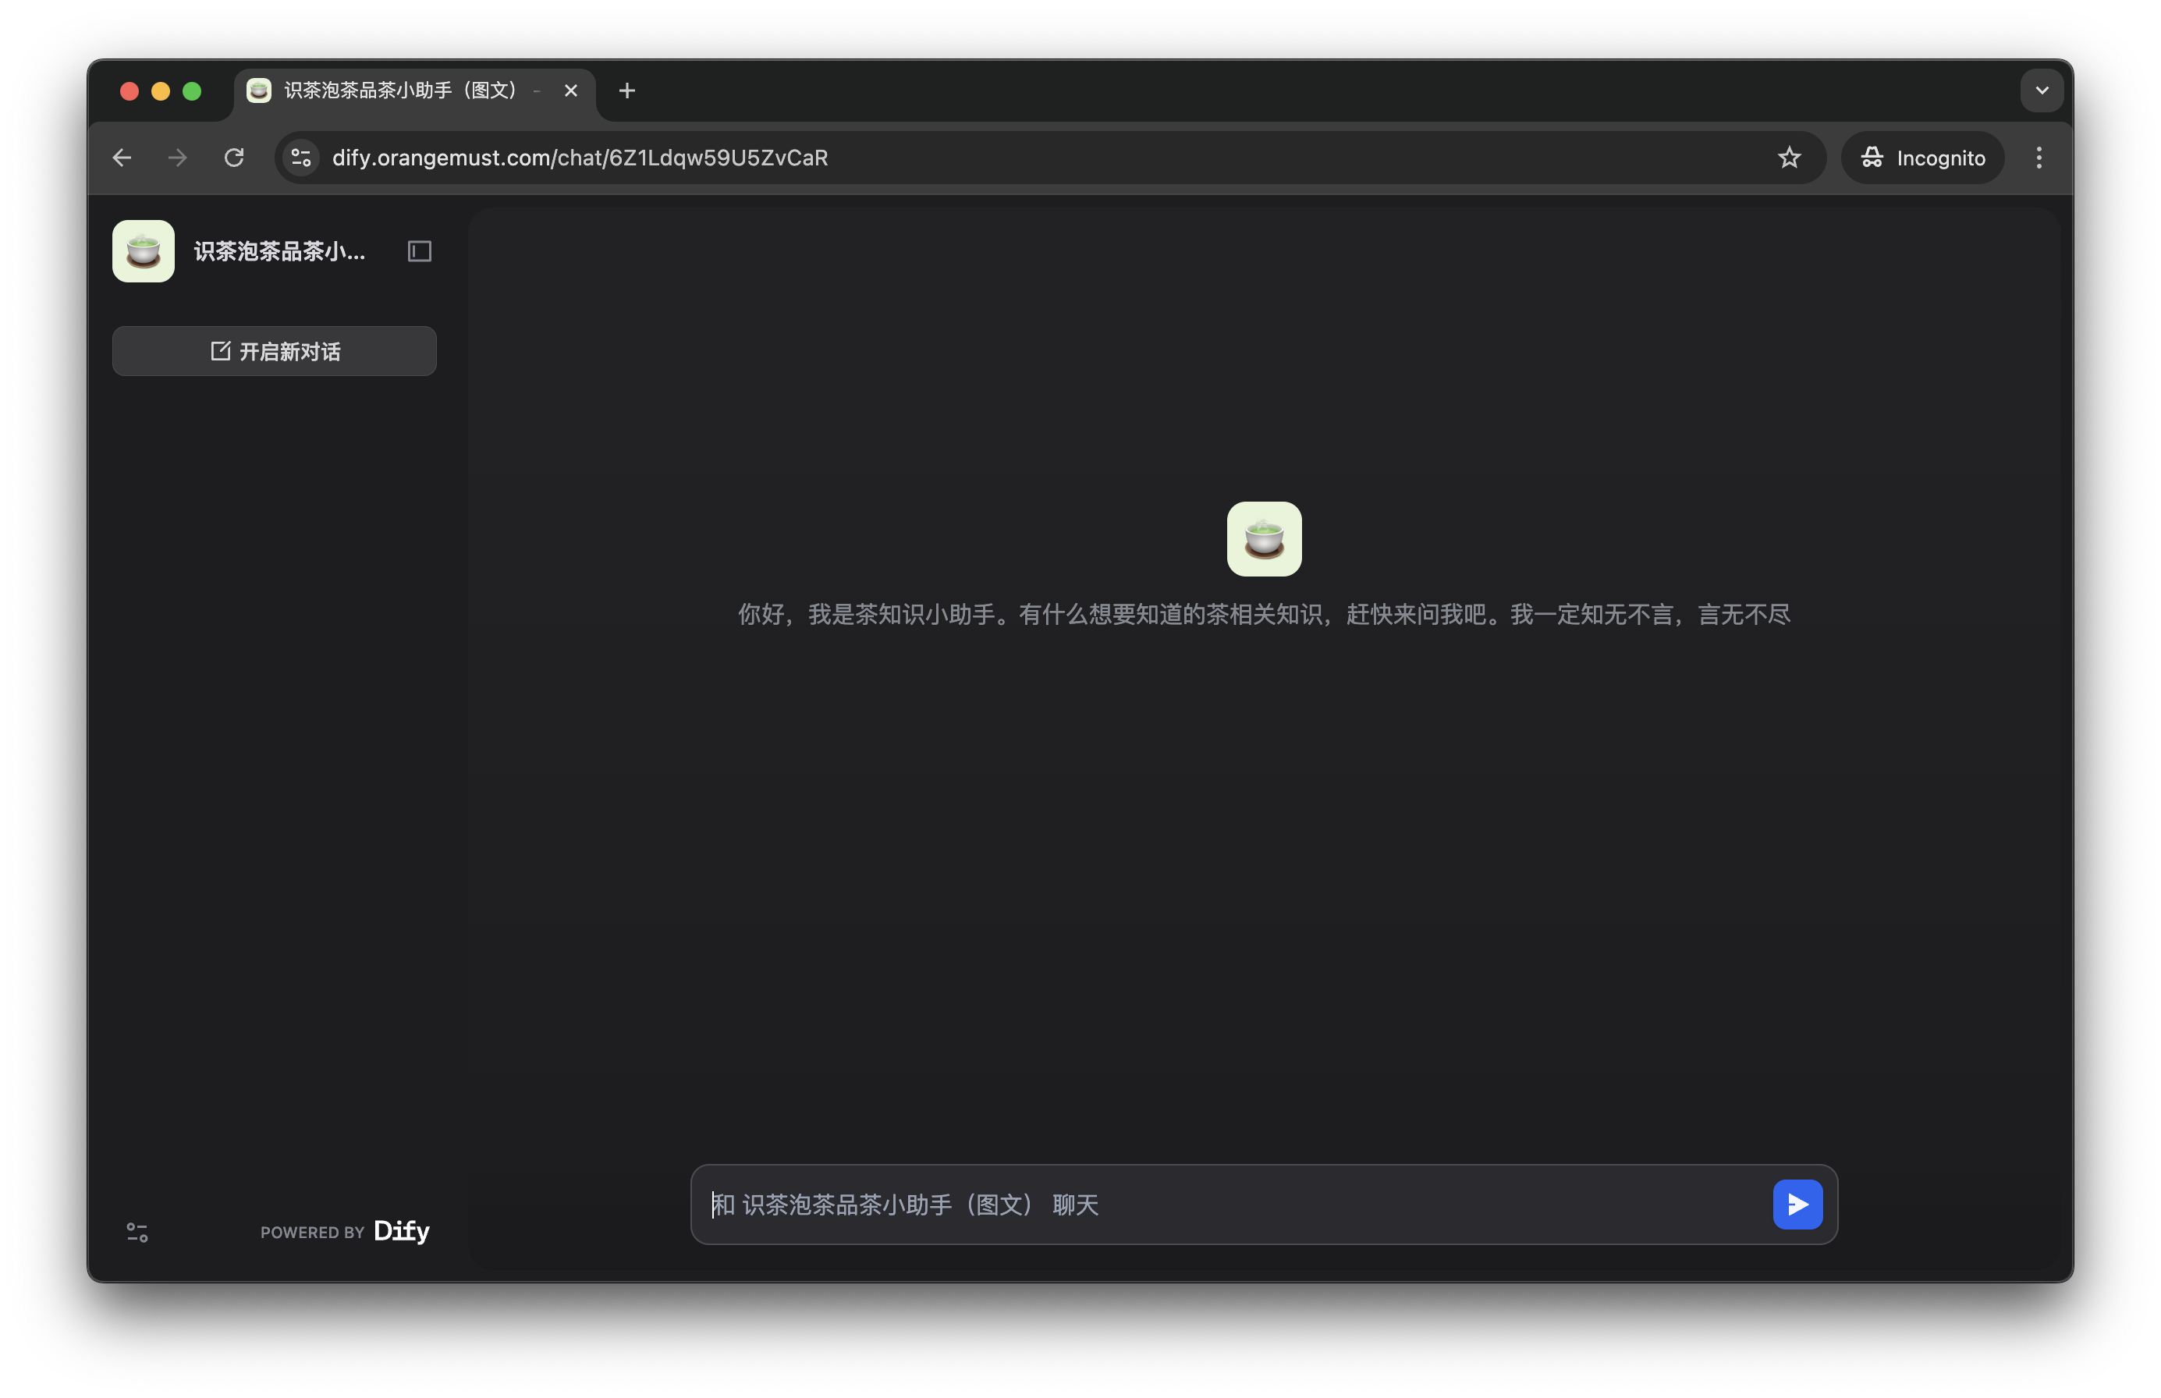The width and height of the screenshot is (2161, 1398).
Task: Open the tab search chevron dropdown
Action: click(2042, 90)
